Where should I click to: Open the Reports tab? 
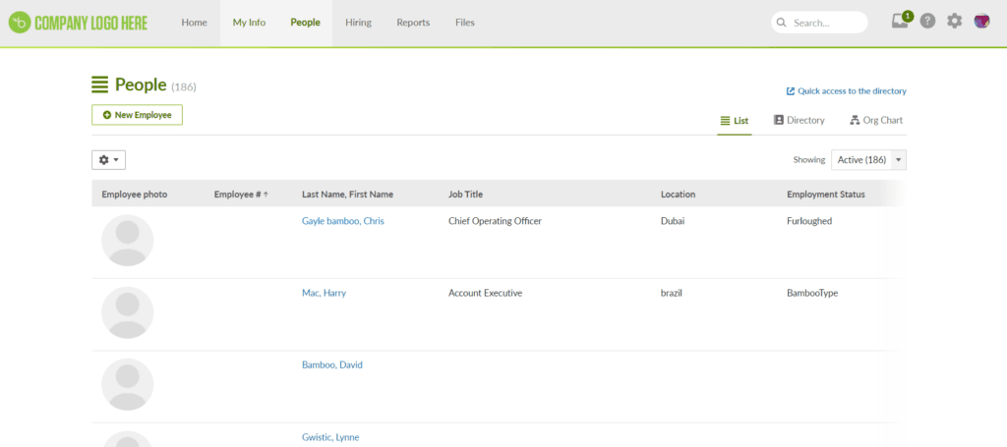click(413, 23)
